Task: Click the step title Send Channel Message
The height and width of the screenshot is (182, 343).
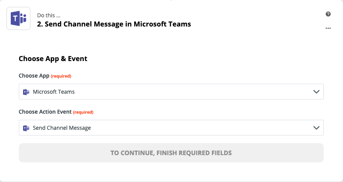Action: coord(114,24)
